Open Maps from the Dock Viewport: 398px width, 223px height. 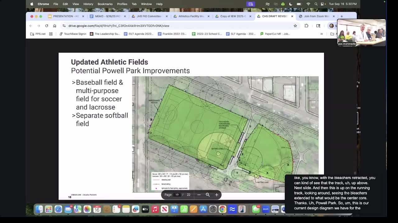click(77, 209)
